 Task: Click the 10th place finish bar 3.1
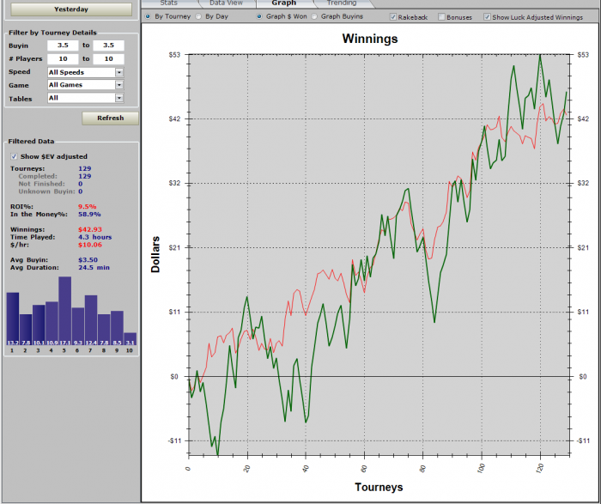[x=130, y=339]
